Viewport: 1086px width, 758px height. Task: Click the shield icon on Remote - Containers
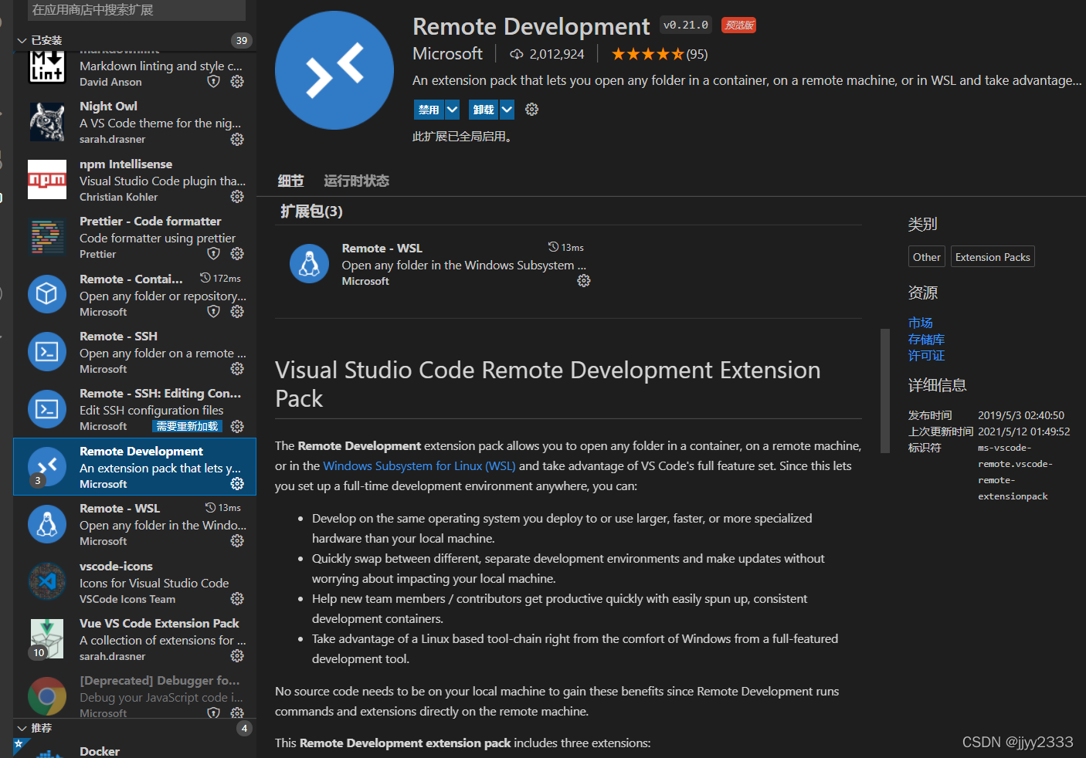(214, 312)
